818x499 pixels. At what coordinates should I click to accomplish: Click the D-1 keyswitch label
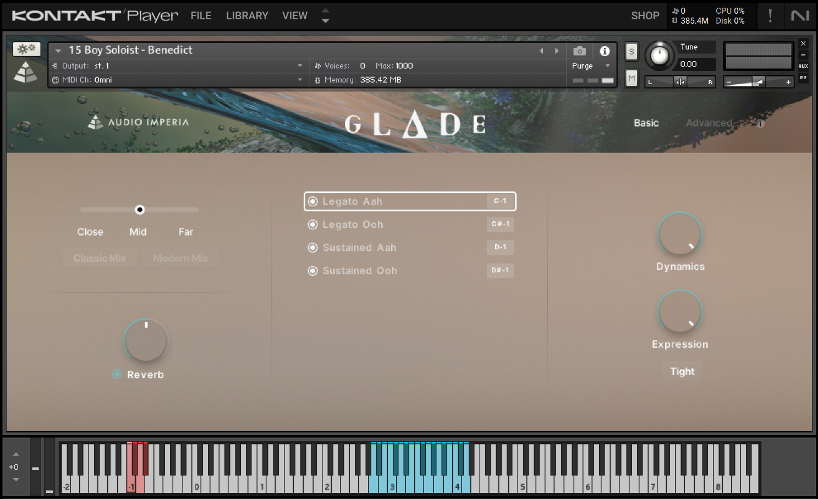[500, 248]
